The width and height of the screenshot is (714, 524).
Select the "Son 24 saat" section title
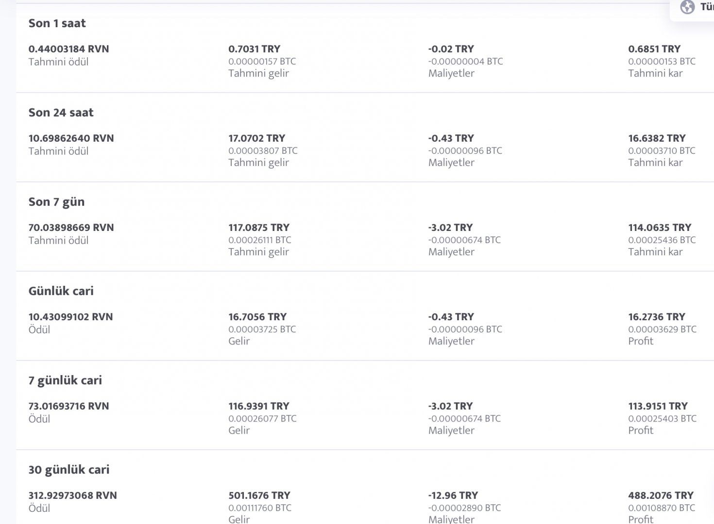(61, 113)
